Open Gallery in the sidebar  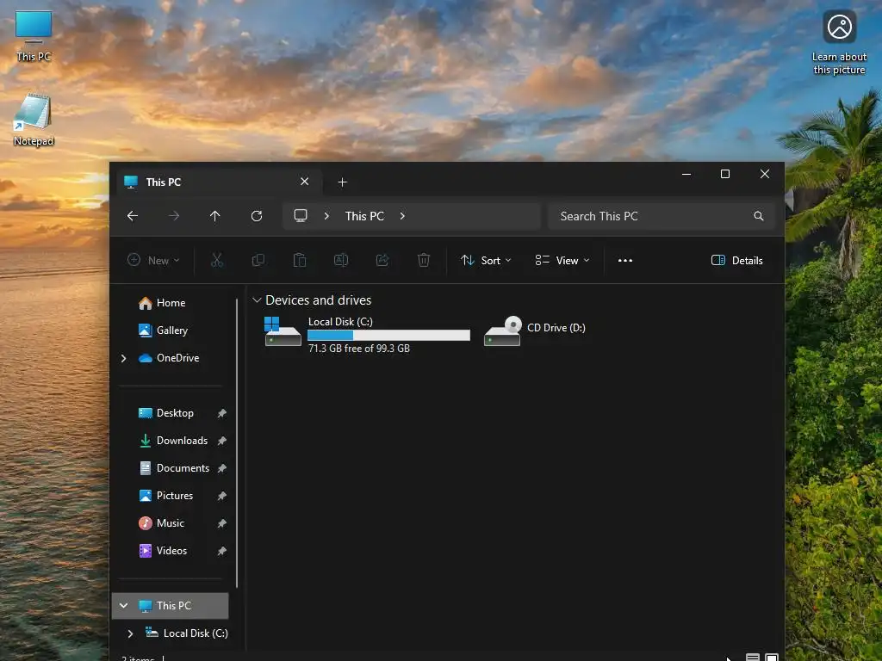(x=172, y=330)
